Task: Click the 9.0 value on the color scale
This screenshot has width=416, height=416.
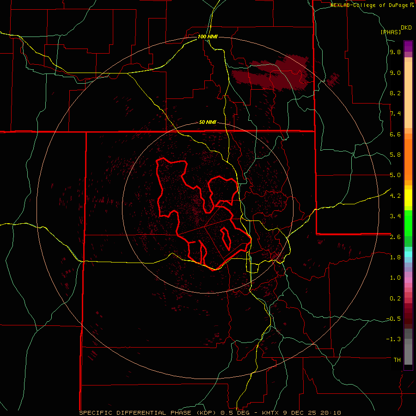Action: point(395,73)
